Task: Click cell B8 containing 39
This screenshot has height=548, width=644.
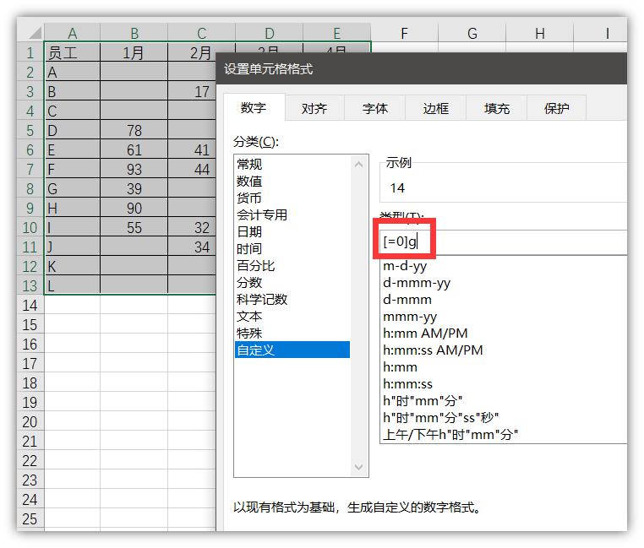Action: 134,189
